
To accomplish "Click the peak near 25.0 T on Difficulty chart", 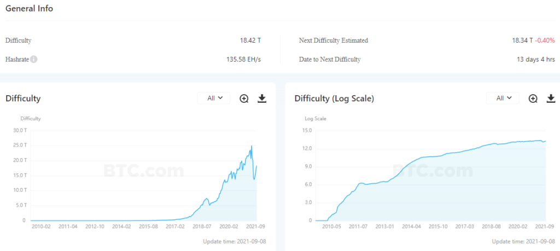I will (251, 146).
